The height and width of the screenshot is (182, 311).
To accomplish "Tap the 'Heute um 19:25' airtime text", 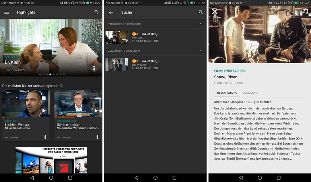I will click(14, 70).
